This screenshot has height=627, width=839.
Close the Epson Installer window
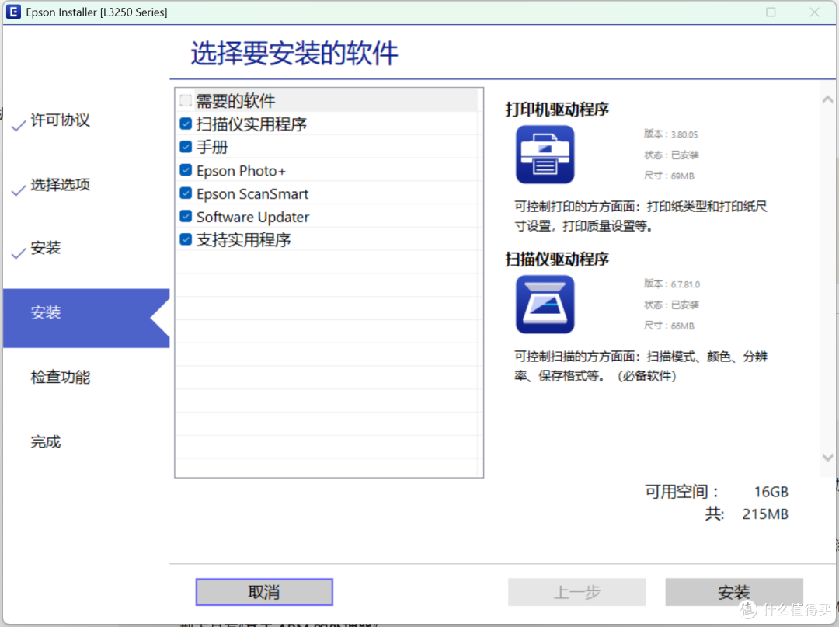pyautogui.click(x=814, y=12)
